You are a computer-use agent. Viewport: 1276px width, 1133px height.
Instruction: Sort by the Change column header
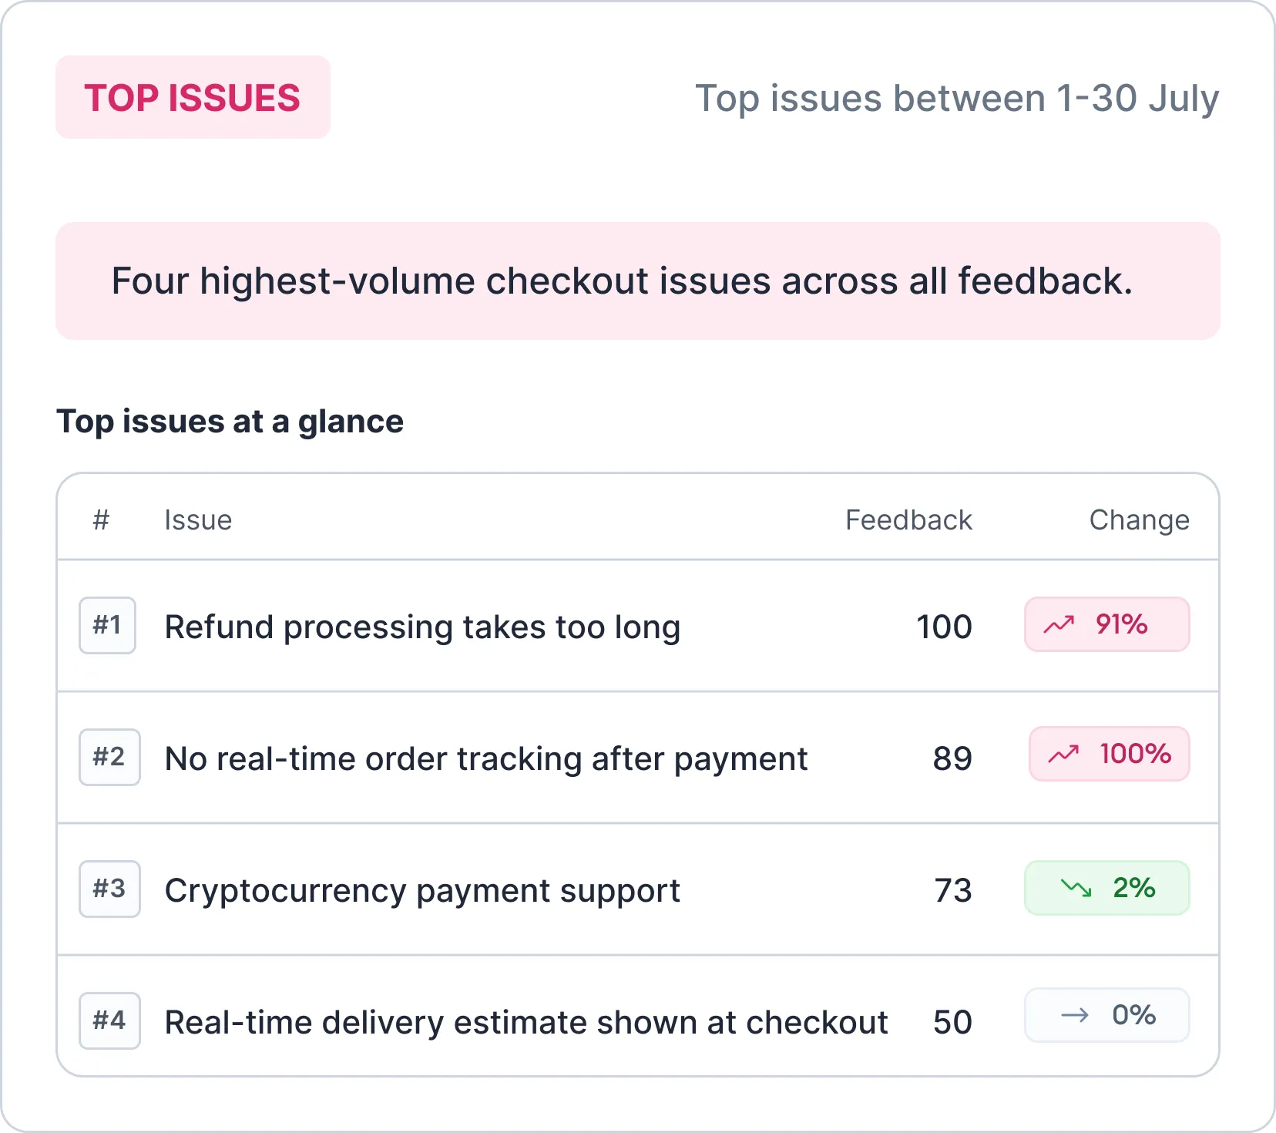coord(1139,520)
